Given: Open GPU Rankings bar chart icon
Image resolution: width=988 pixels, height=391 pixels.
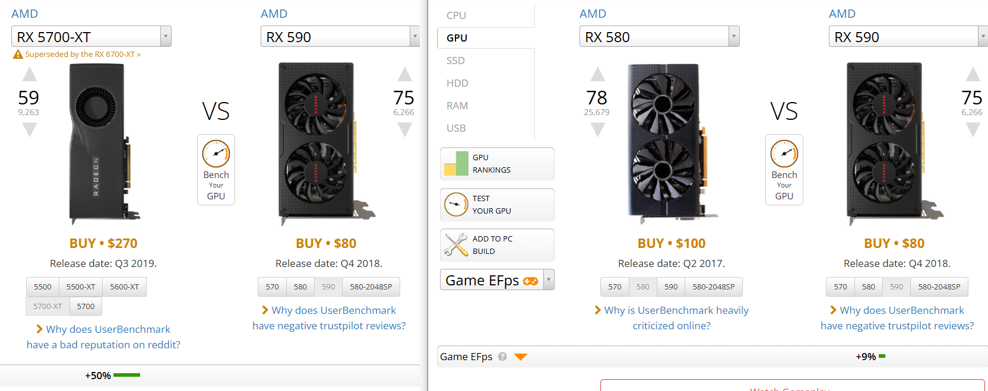Looking at the screenshot, I should click(x=456, y=164).
